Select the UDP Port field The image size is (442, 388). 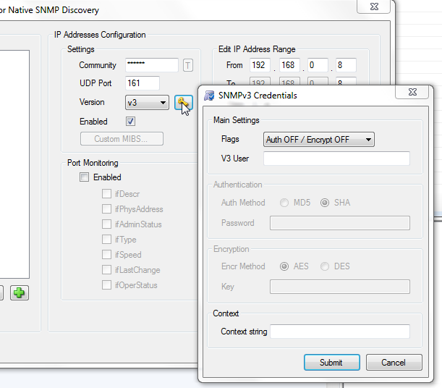(142, 83)
